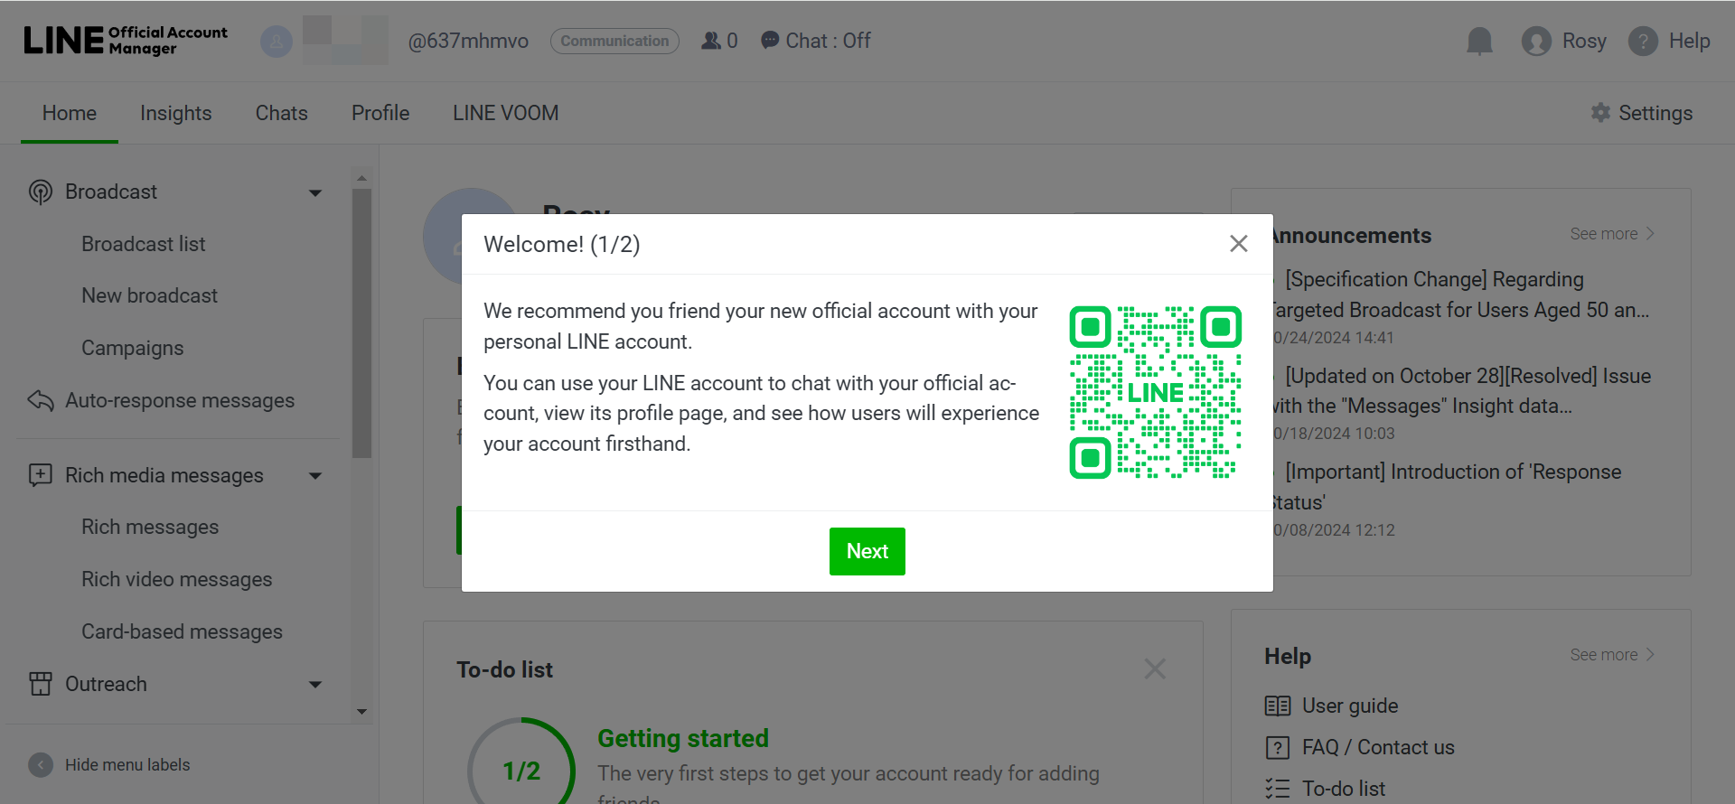1735x804 pixels.
Task: Click the Broadcast antenna icon
Action: (x=41, y=192)
